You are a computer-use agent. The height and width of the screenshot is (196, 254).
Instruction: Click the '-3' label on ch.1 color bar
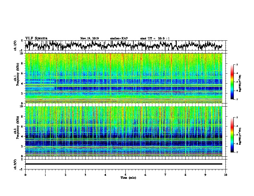(x=236, y=65)
